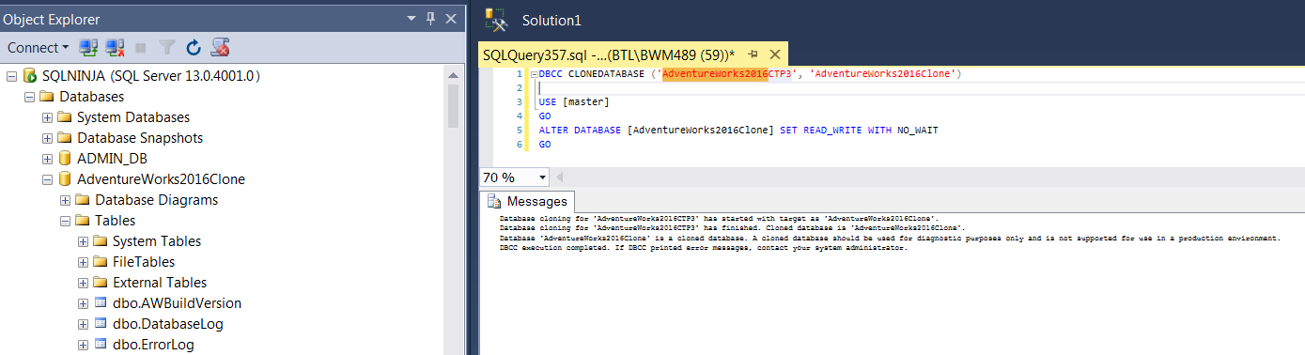The width and height of the screenshot is (1305, 355).
Task: Click the Filter funnel icon
Action: [x=167, y=47]
